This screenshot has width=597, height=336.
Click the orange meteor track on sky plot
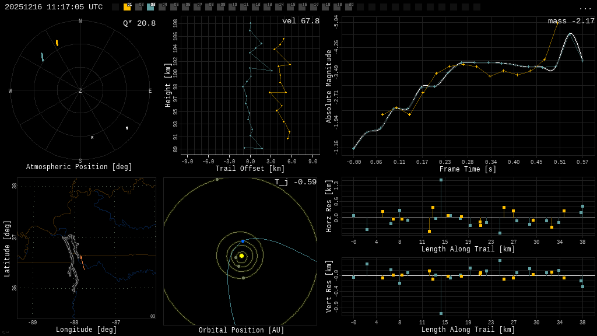57,43
